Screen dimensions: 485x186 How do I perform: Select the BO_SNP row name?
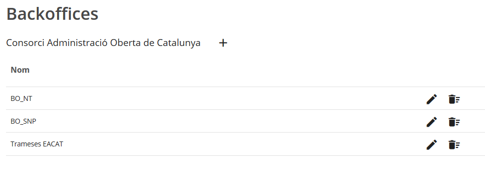(x=23, y=122)
